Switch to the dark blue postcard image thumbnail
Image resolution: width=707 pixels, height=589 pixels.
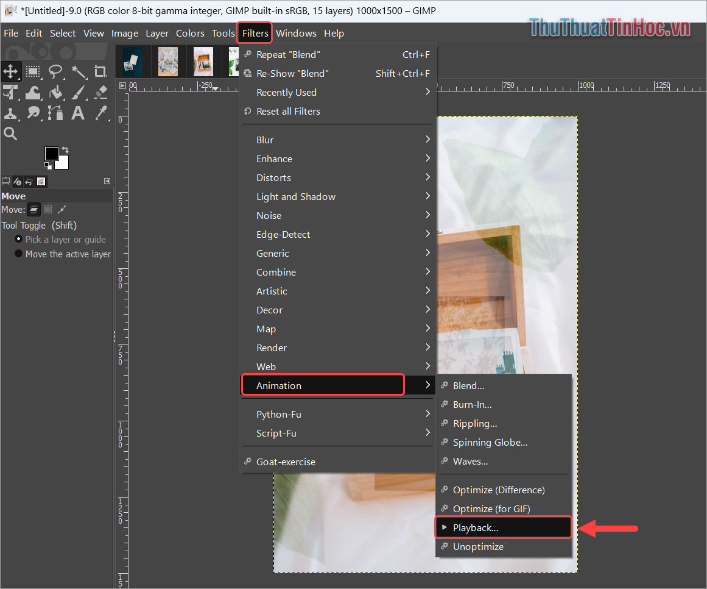(133, 62)
